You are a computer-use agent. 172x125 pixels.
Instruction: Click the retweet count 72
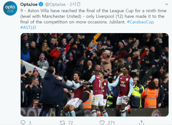(70, 123)
